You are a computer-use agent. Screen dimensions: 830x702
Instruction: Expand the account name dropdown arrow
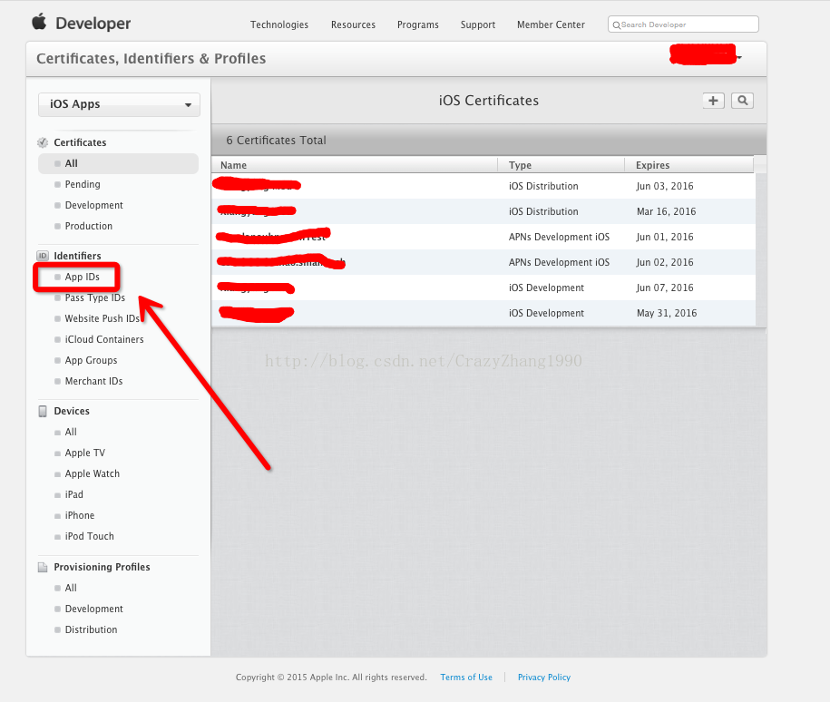click(739, 56)
